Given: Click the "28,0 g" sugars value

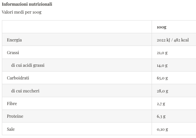Looking at the screenshot, I should [162, 91].
